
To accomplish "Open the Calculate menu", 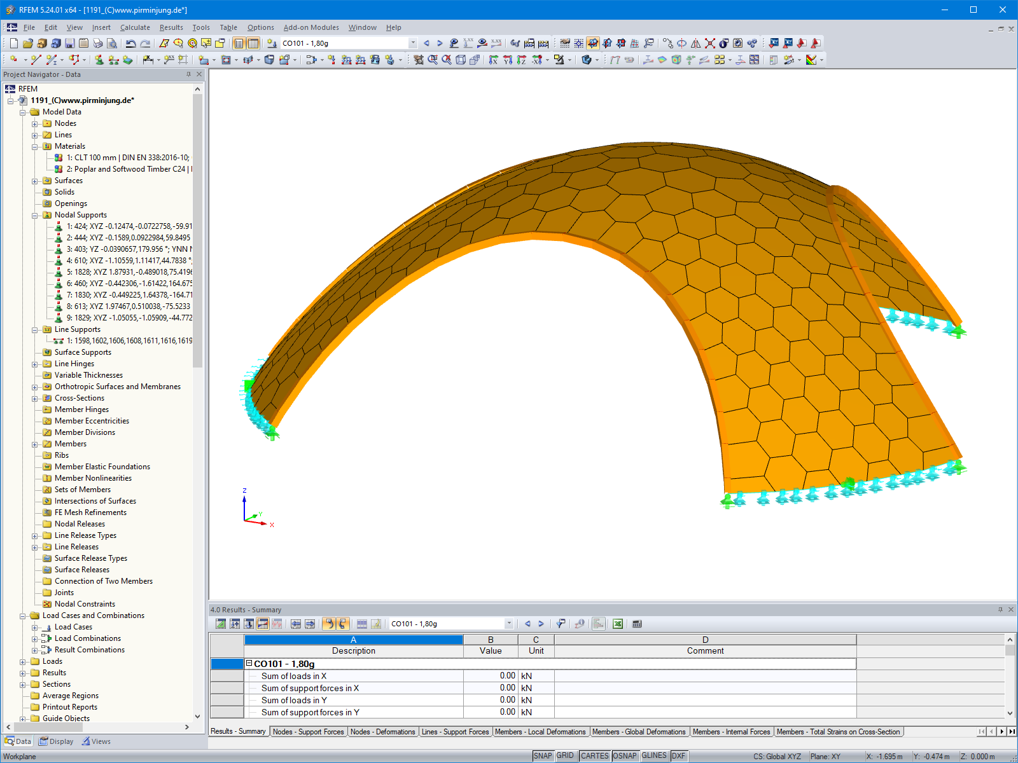I will coord(135,27).
